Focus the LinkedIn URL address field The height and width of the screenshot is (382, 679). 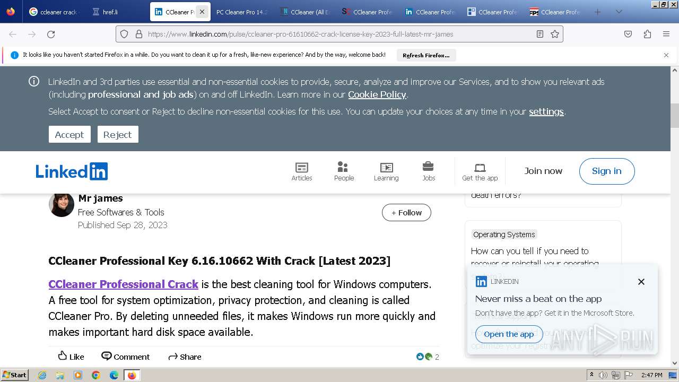[339, 34]
